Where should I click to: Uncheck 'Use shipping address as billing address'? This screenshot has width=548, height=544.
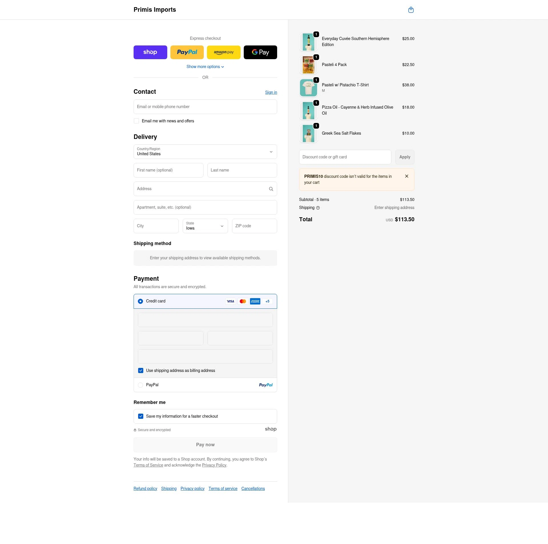click(x=140, y=370)
